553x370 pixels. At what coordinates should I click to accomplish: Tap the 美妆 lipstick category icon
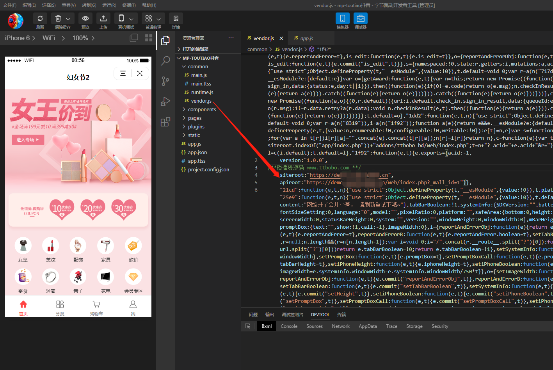(x=51, y=245)
